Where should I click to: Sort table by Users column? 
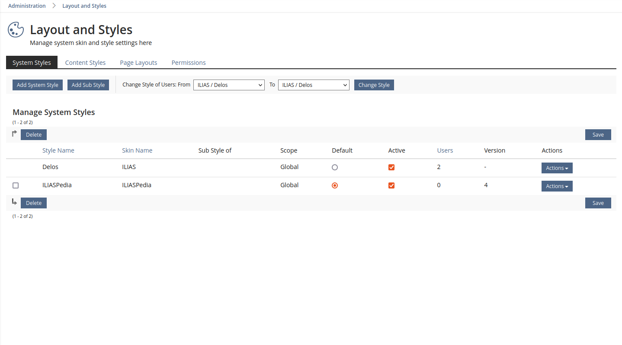tap(445, 150)
